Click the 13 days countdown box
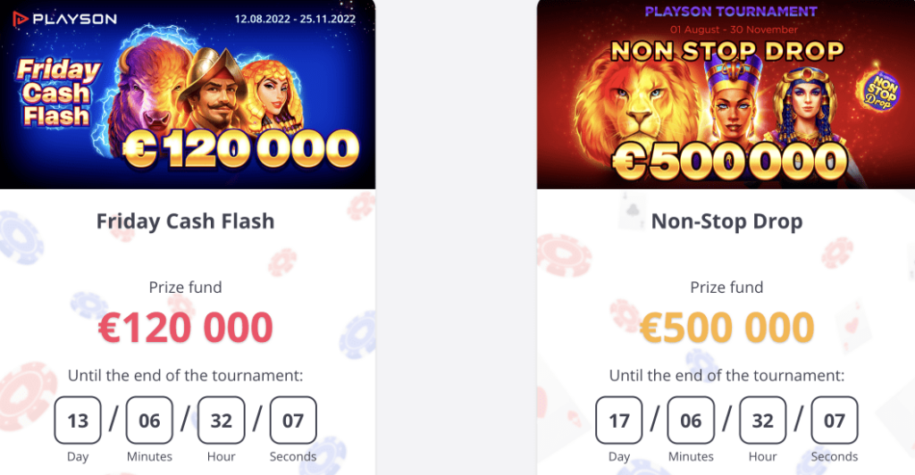The height and width of the screenshot is (475, 915). coord(78,421)
